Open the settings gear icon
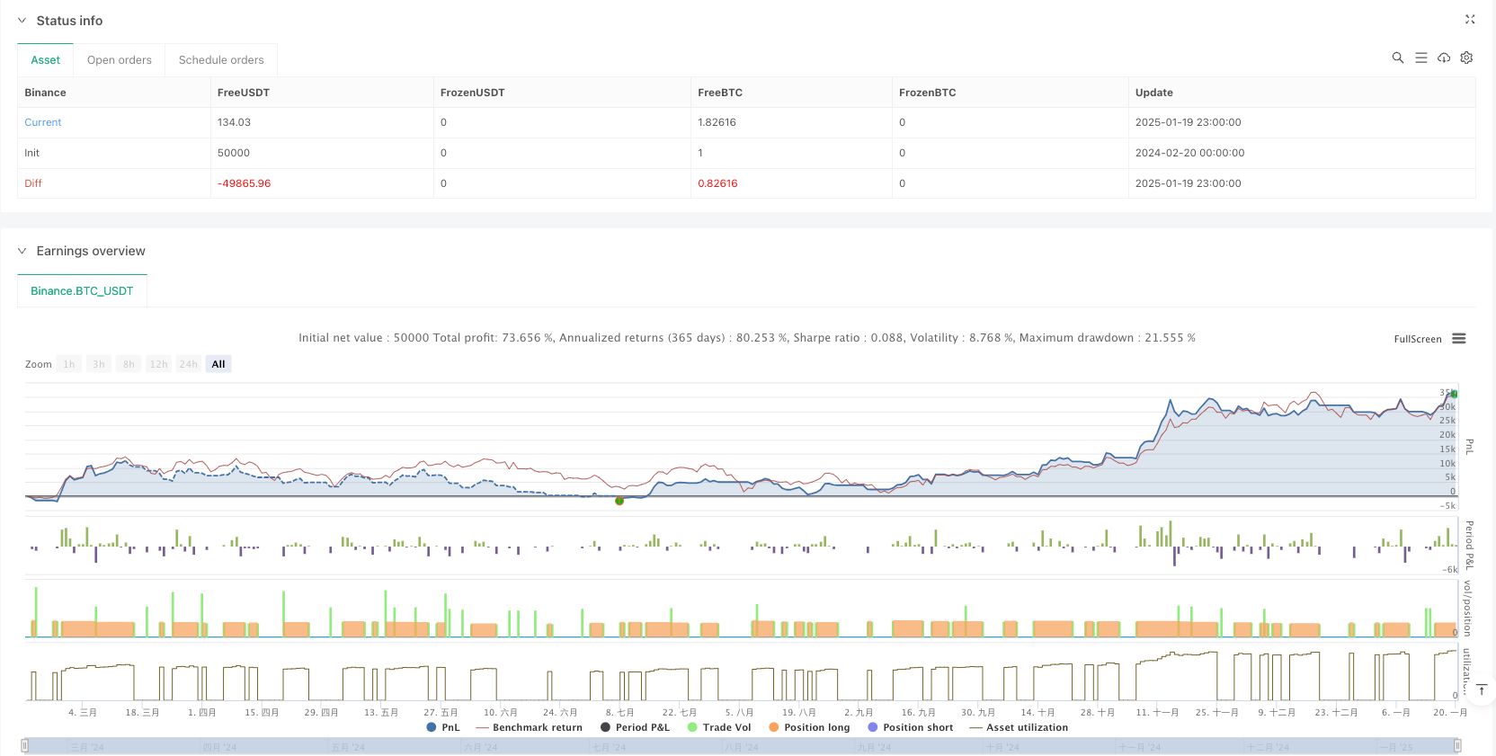The image size is (1496, 756). pos(1466,58)
